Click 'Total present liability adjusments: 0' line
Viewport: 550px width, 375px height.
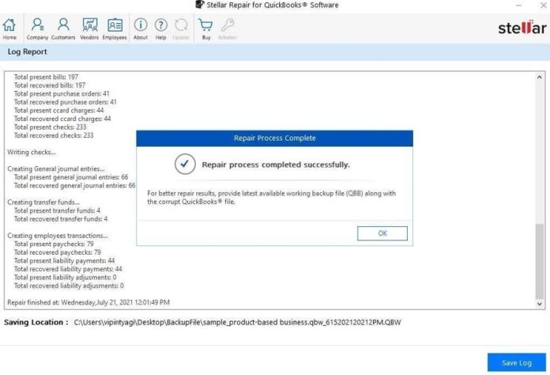pyautogui.click(x=66, y=278)
